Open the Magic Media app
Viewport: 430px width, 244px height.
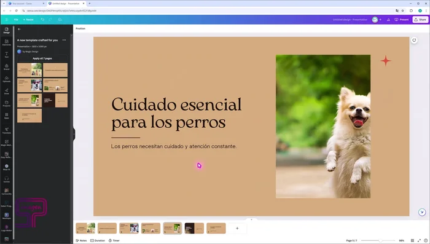click(7, 143)
